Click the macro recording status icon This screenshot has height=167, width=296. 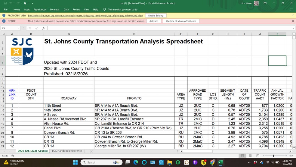[x=13, y=156]
